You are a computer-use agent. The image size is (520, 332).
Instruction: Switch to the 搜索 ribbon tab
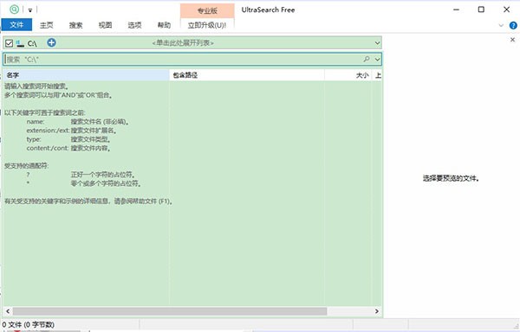tap(76, 25)
